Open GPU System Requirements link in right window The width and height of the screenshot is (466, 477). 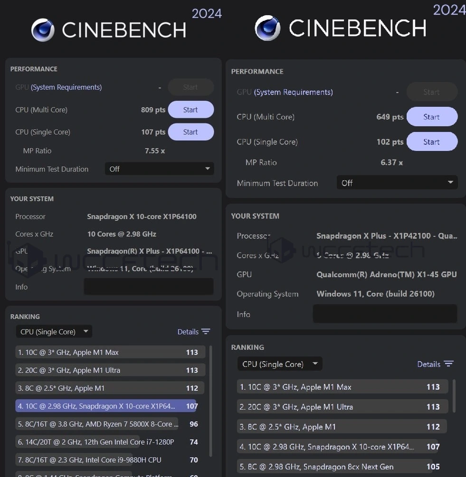point(293,92)
